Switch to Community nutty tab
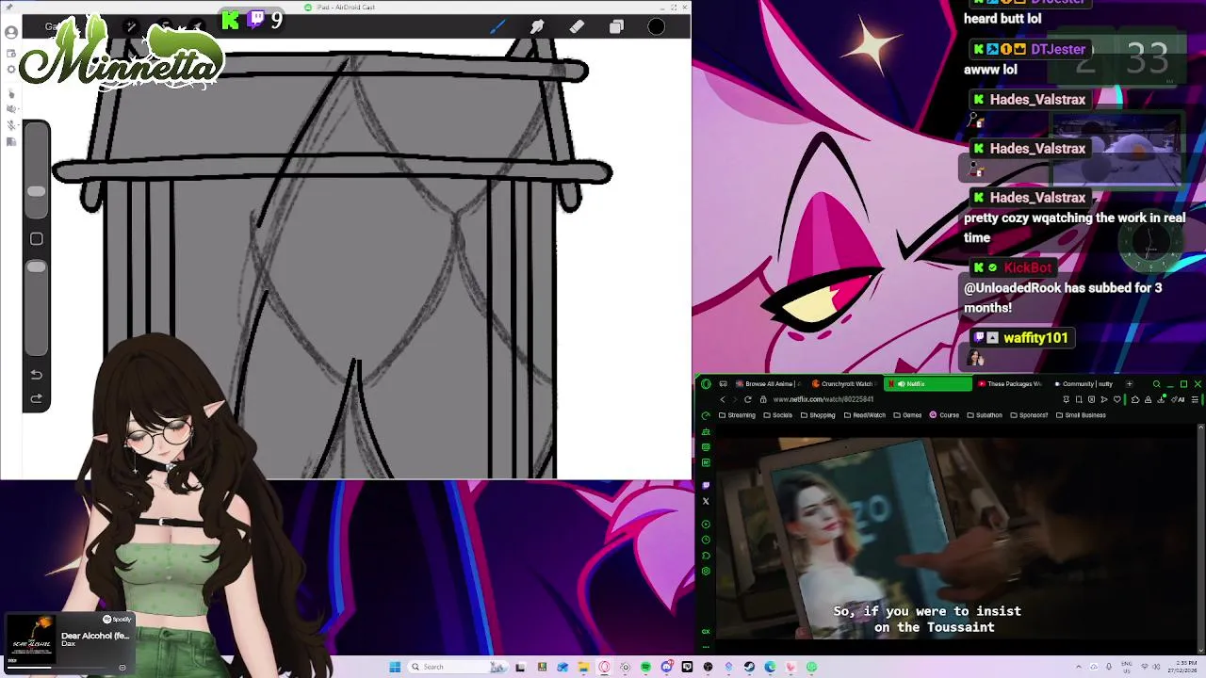 [1084, 384]
